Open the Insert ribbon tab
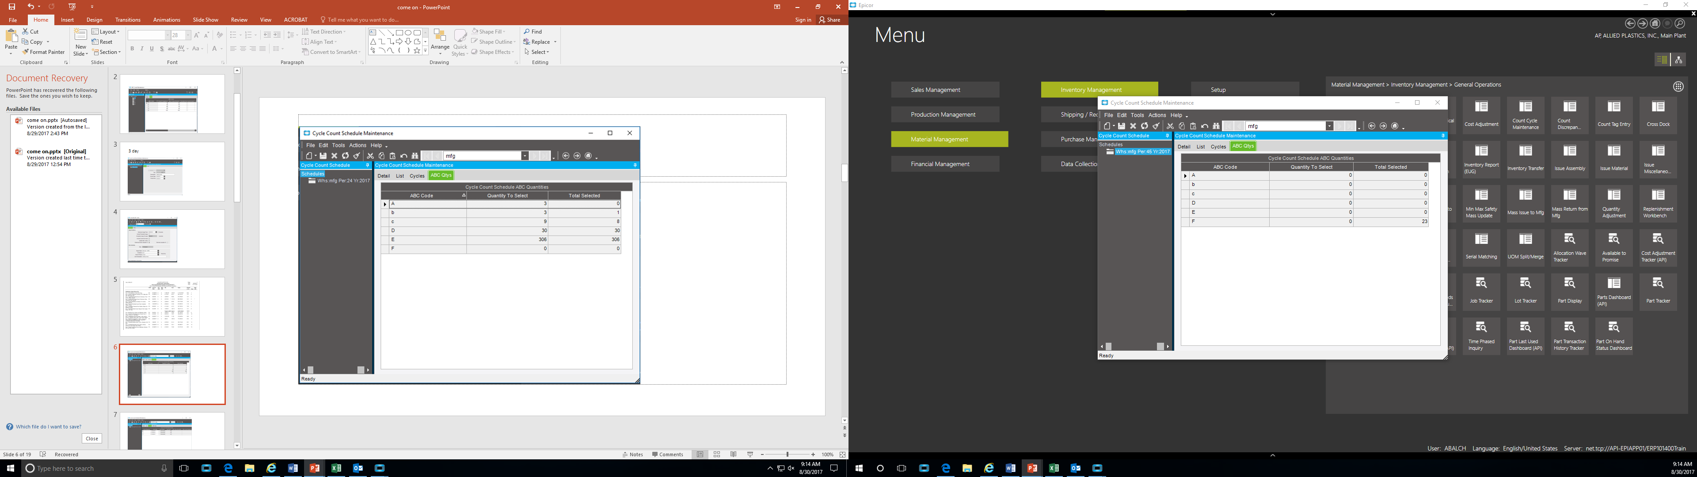Image resolution: width=1697 pixels, height=477 pixels. pos(67,20)
